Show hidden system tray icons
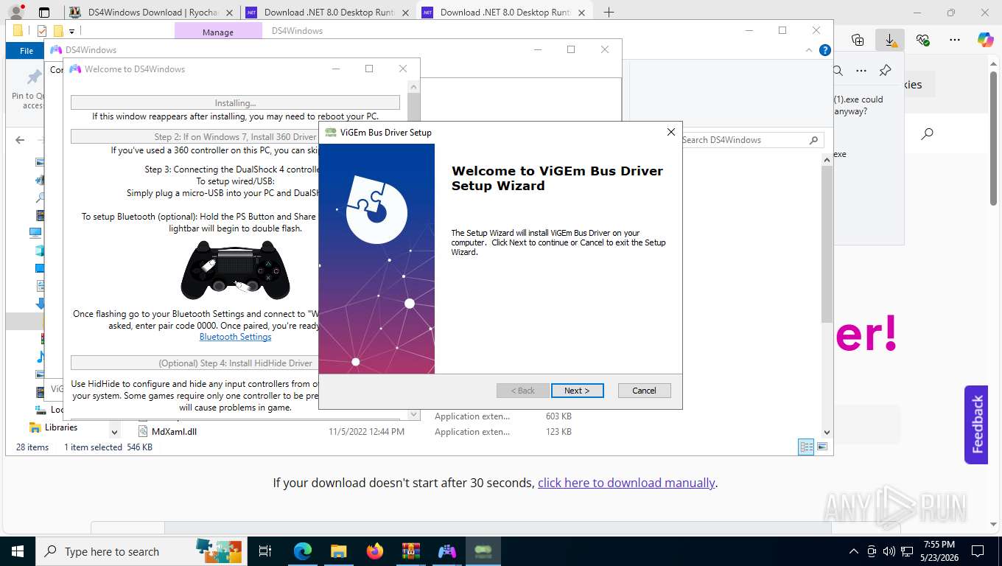The image size is (1002, 566). click(854, 551)
